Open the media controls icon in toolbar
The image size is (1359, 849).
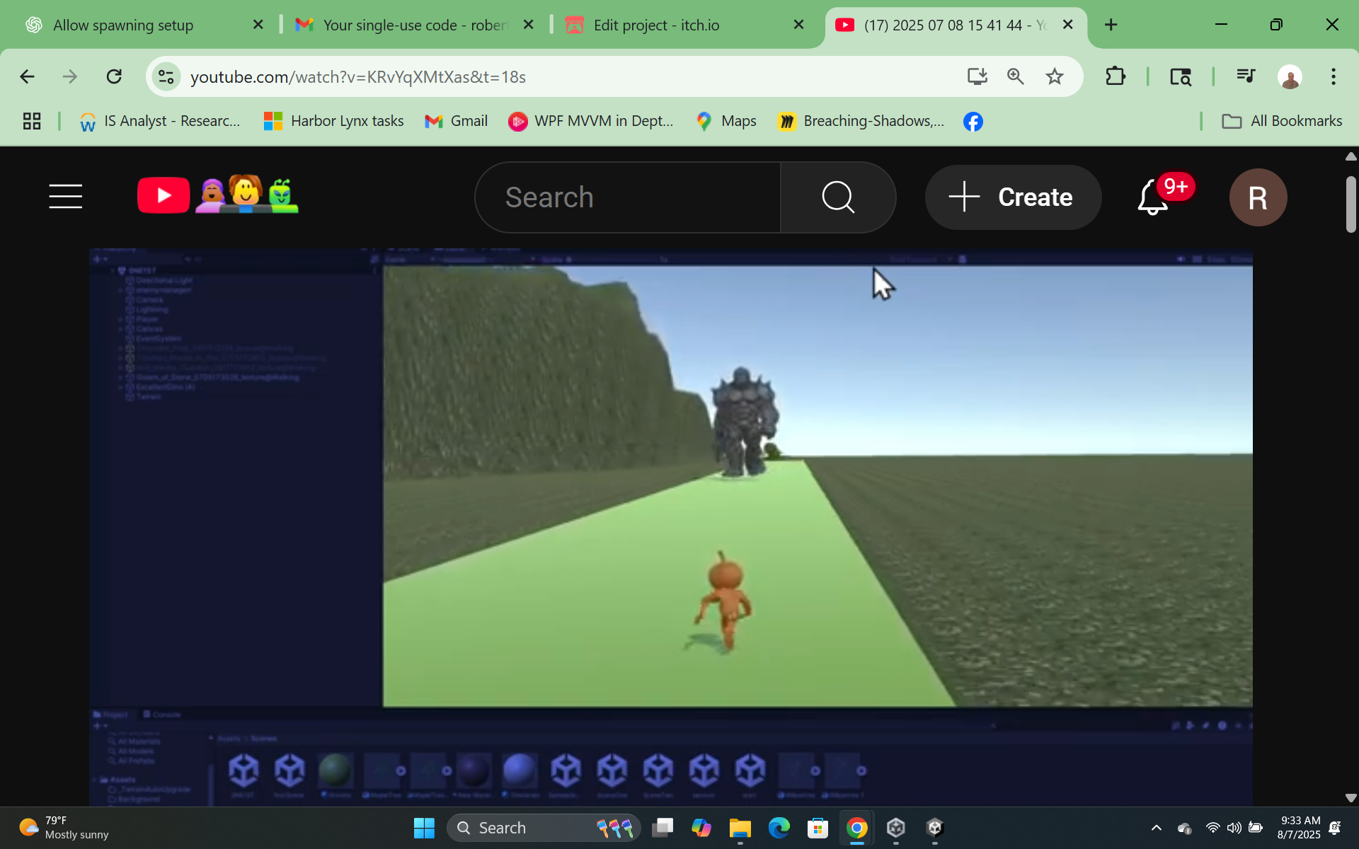[x=1246, y=76]
